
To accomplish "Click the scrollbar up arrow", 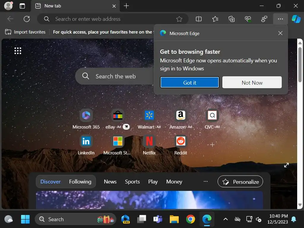I will pos(300,43).
